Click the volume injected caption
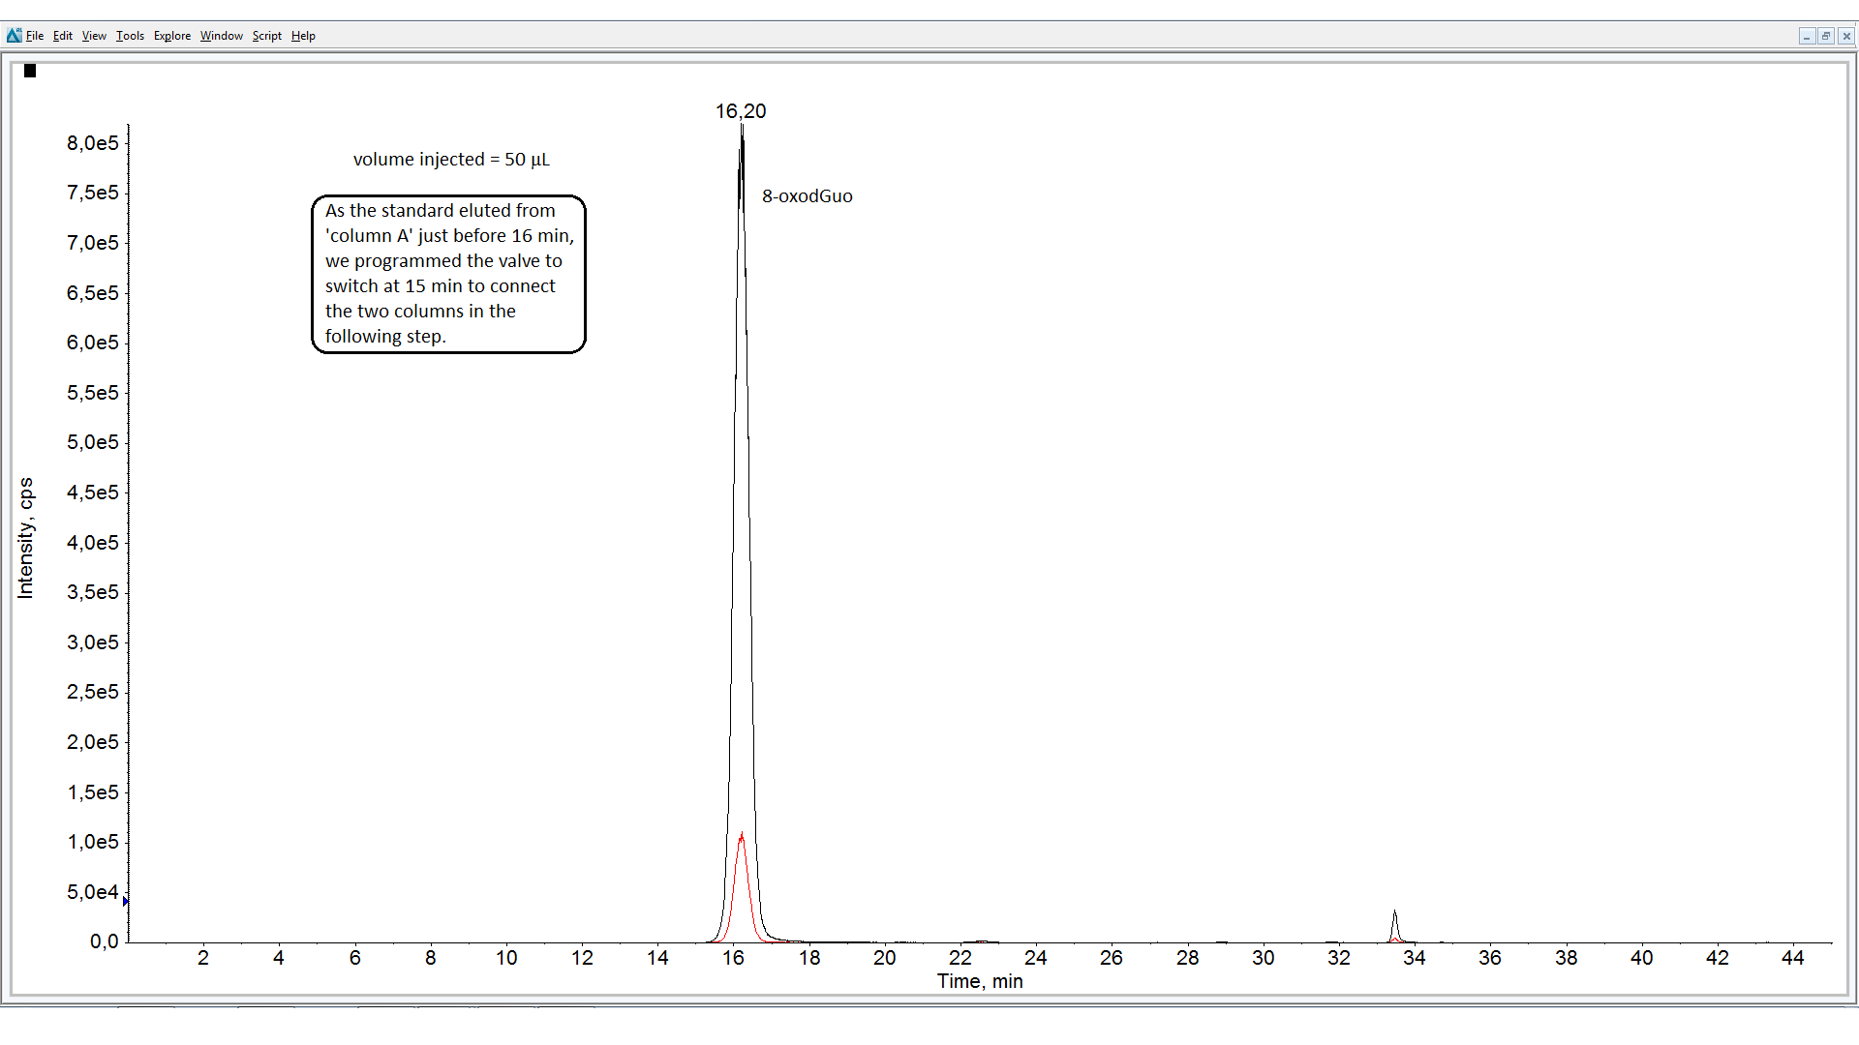The height and width of the screenshot is (1045, 1859). point(451,160)
